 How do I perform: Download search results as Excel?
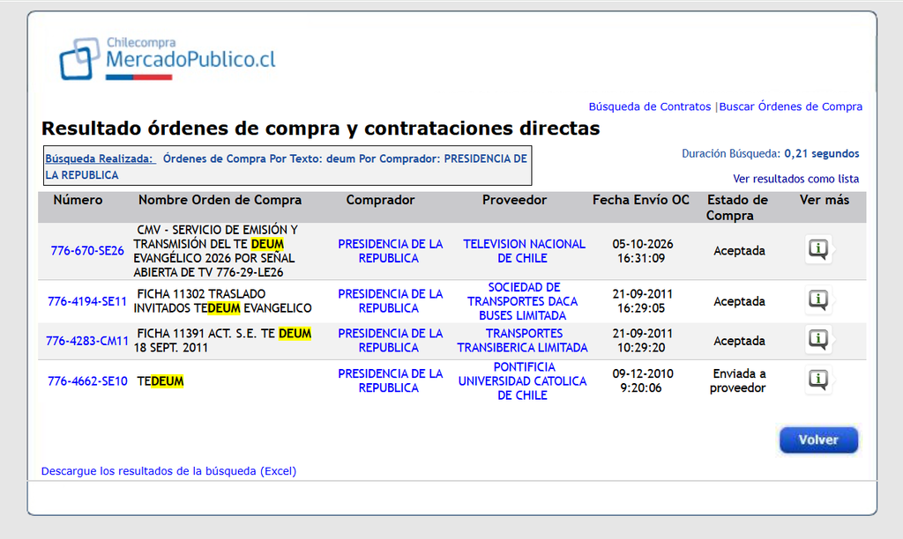coord(168,471)
